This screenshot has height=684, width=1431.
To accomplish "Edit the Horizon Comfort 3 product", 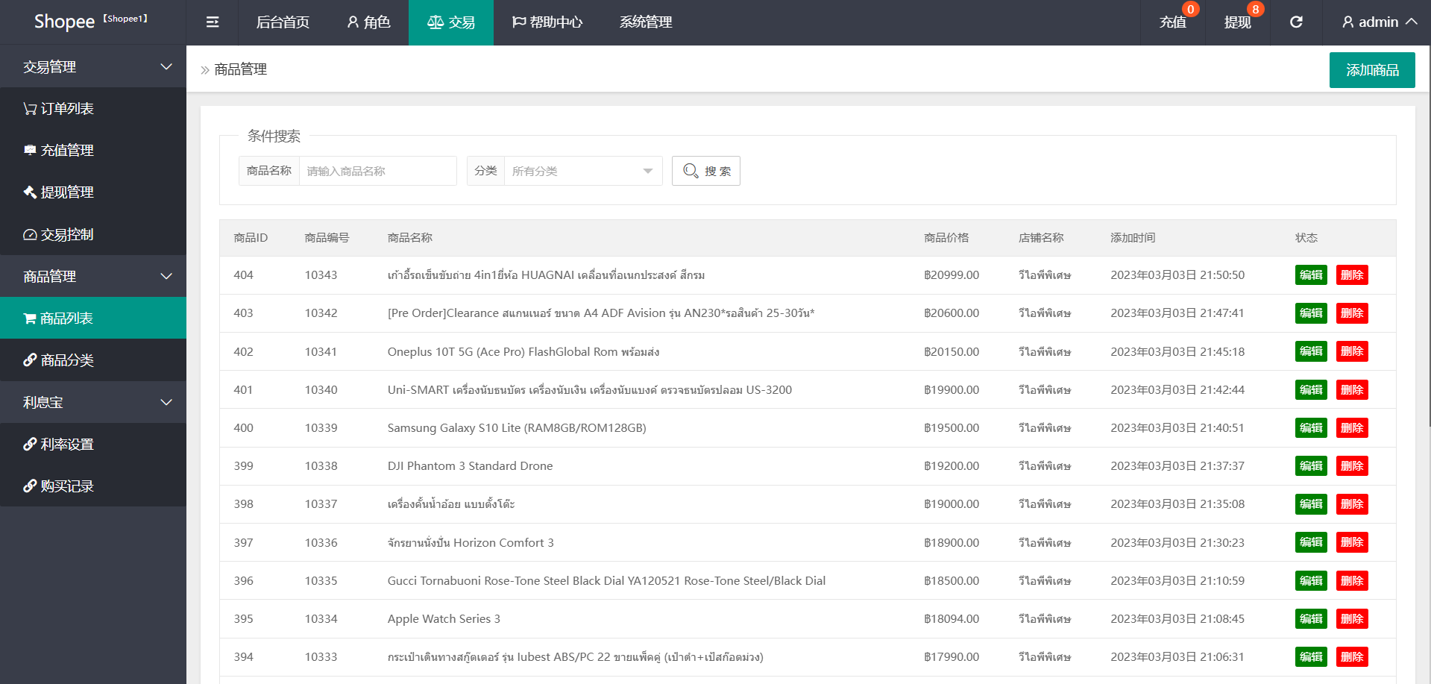I will coord(1311,542).
